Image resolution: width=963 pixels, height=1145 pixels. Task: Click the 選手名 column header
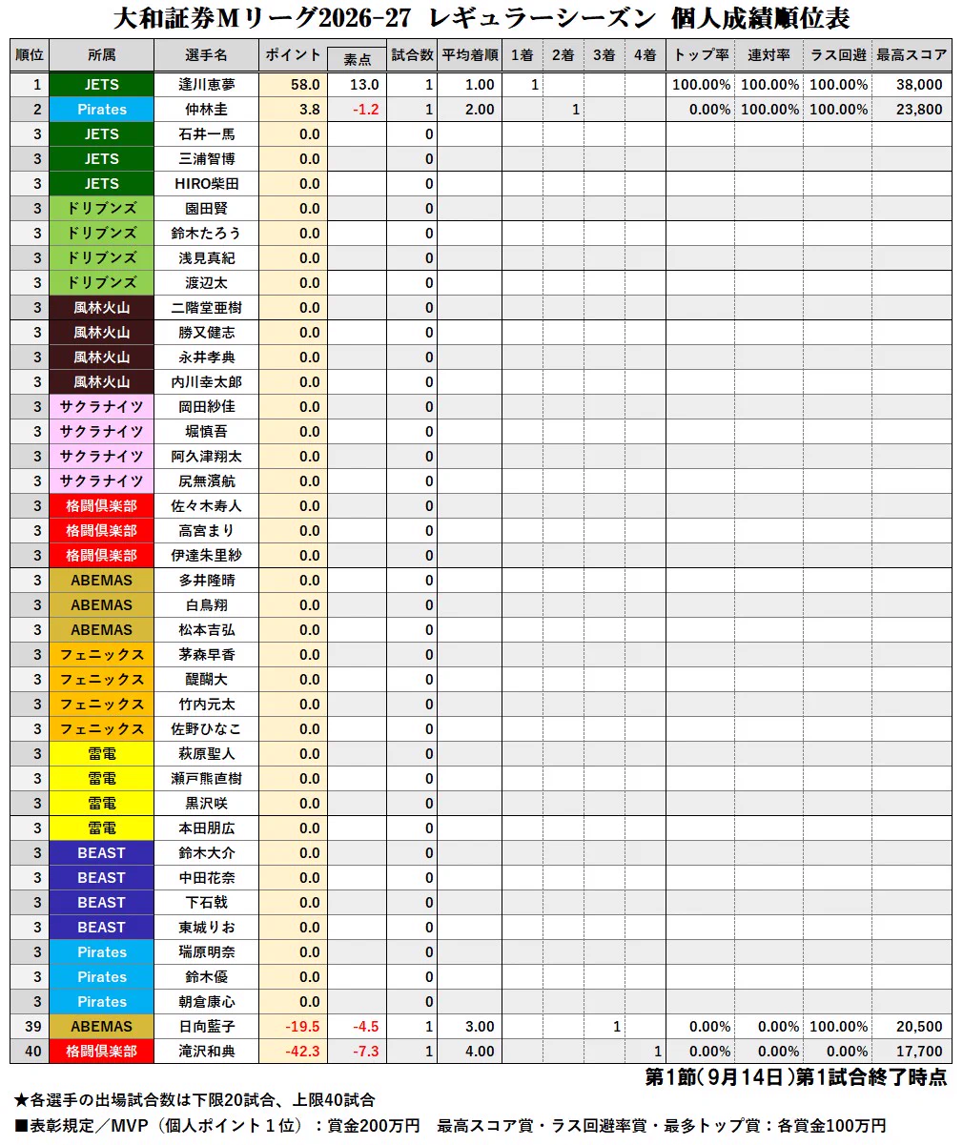coord(206,55)
